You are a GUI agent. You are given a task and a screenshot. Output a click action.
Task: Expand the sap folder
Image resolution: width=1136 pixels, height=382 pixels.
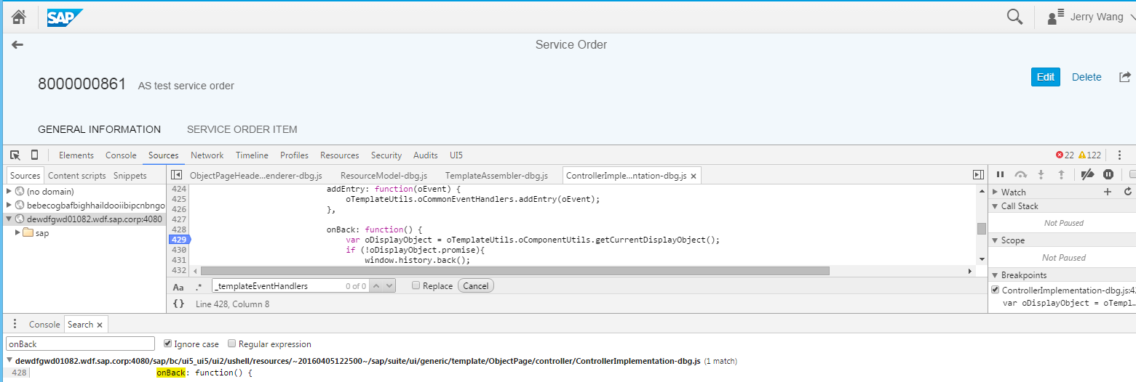(x=18, y=233)
